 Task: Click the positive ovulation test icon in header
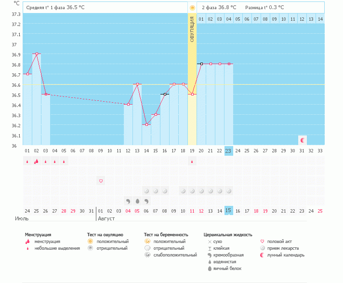192,8
